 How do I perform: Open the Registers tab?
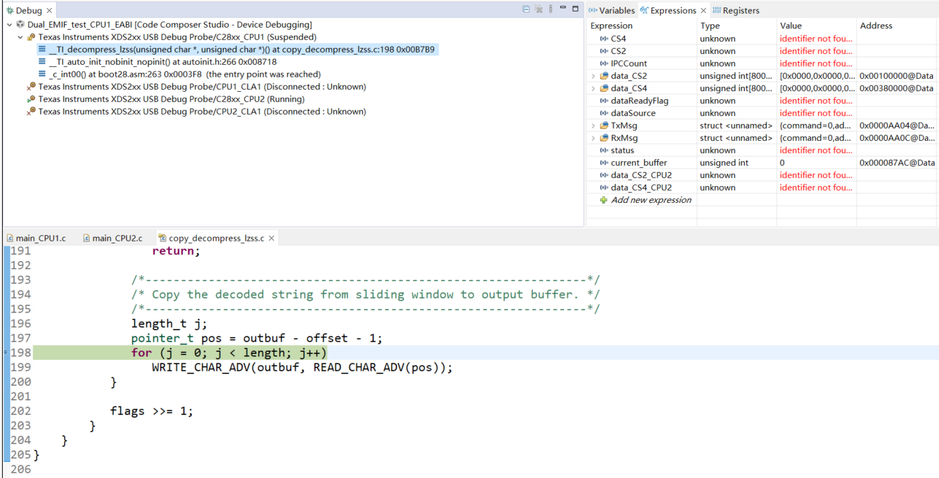click(x=736, y=10)
